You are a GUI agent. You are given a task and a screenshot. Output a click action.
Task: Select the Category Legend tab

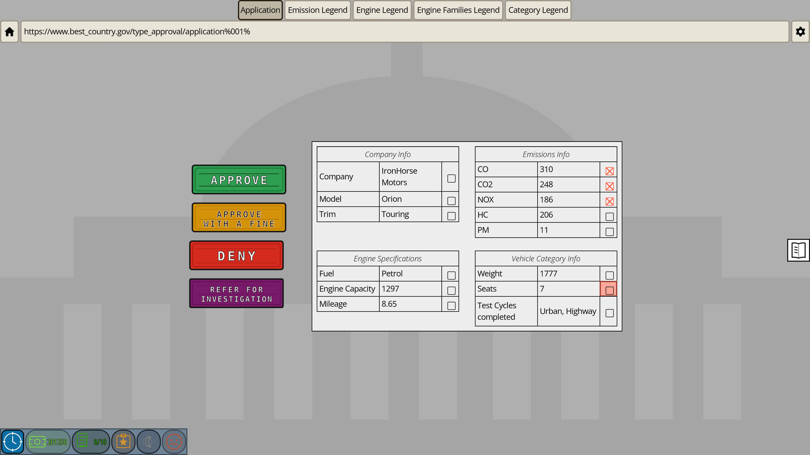[x=537, y=10]
